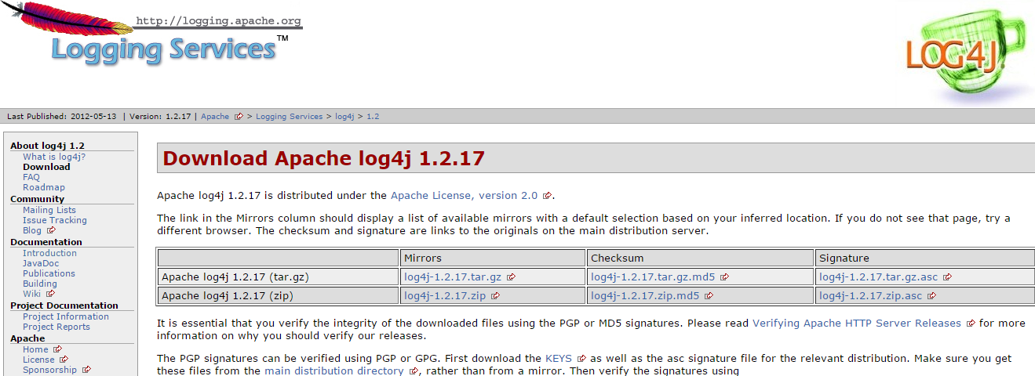Open the log4j breadcrumb link
1035x376 pixels.
344,117
